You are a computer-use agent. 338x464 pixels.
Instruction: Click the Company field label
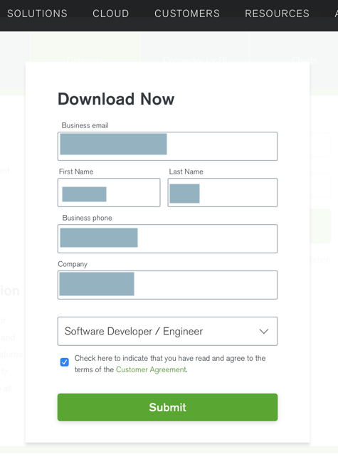coord(73,264)
